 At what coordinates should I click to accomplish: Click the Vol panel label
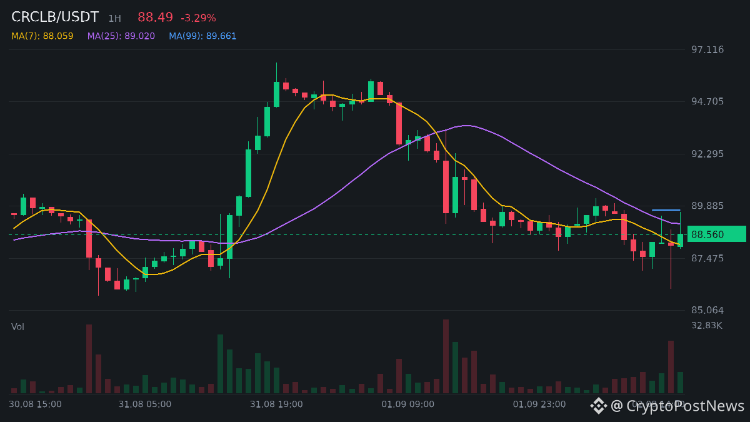click(17, 327)
